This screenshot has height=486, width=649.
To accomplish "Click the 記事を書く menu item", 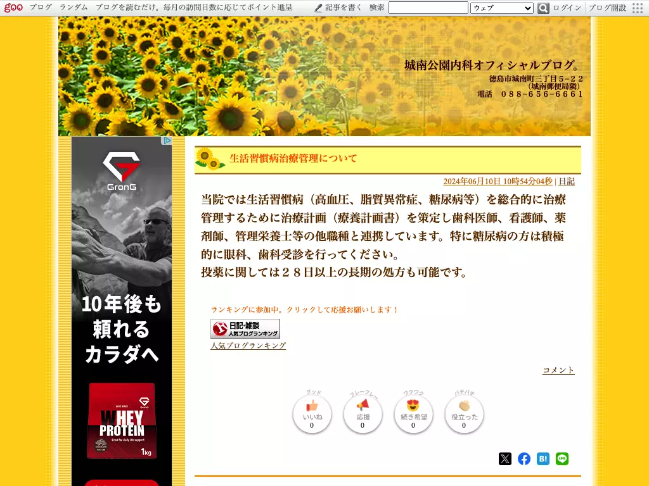I will pos(344,8).
